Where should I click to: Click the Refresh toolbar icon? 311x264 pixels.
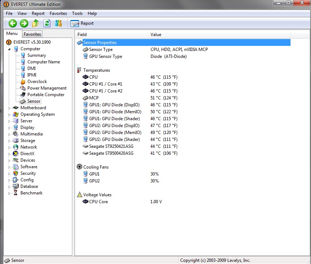tap(47, 23)
